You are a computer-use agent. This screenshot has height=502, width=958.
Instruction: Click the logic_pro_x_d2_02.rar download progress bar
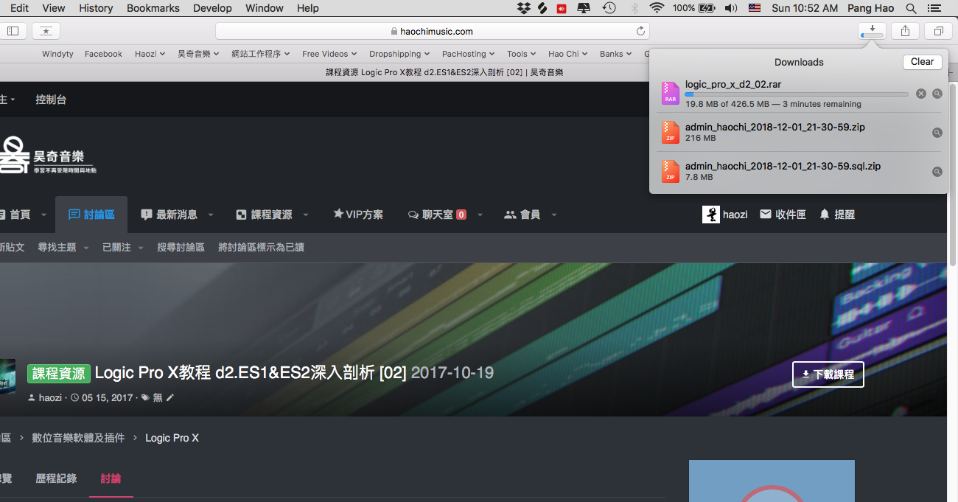click(x=797, y=94)
